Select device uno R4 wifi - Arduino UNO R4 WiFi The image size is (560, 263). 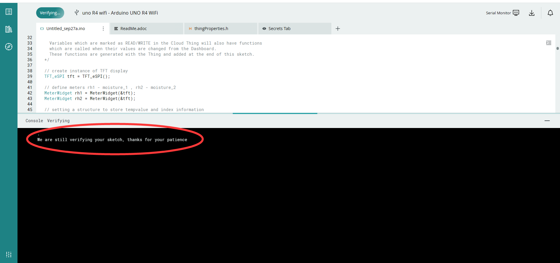[120, 13]
